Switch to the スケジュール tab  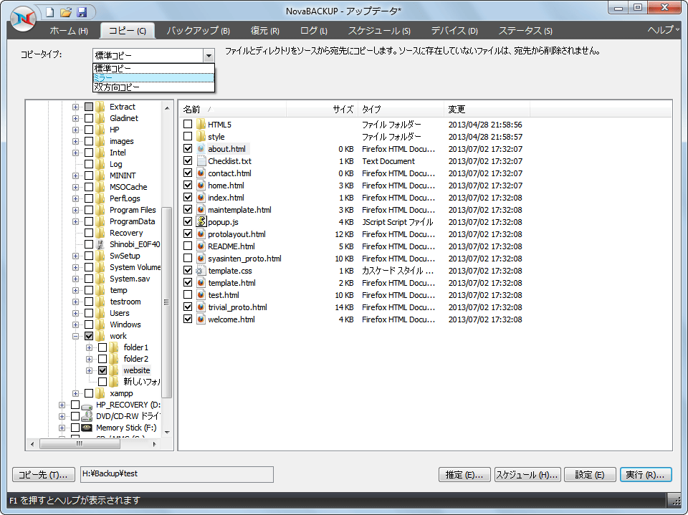380,31
